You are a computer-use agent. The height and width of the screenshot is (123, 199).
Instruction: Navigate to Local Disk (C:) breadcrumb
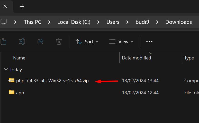coord(74,22)
